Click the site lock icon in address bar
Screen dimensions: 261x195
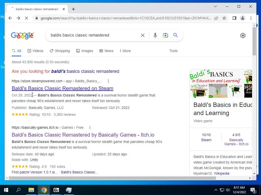[x=37, y=18]
